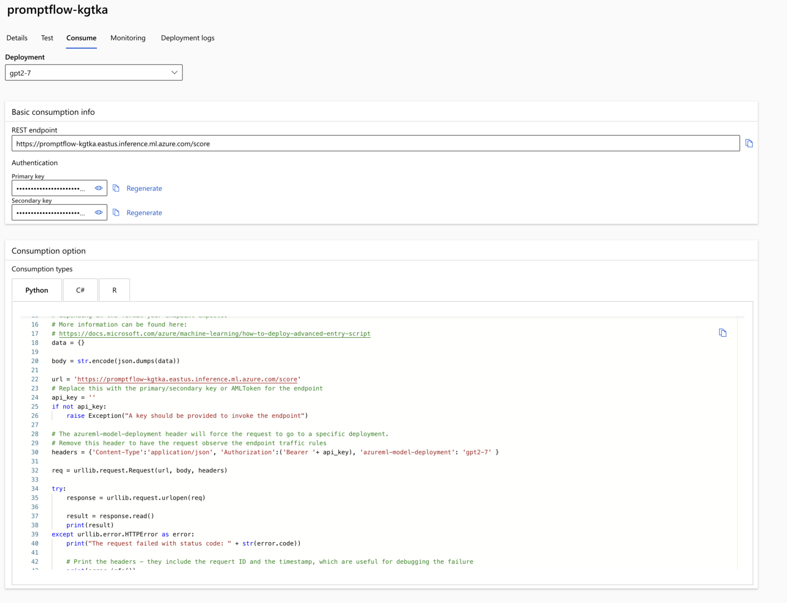
Task: Open the Monitoring tab
Action: click(x=128, y=38)
